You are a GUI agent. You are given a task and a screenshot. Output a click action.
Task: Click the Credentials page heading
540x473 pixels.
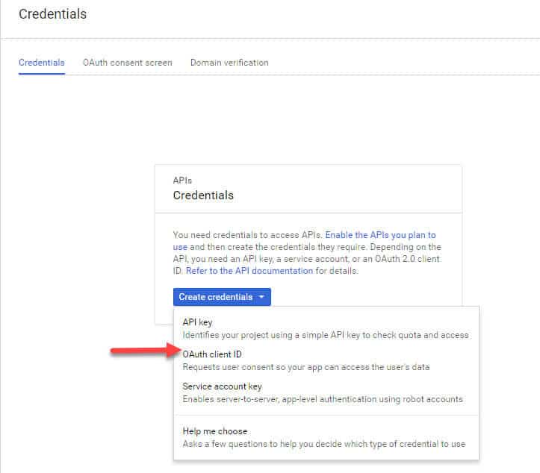click(x=53, y=14)
